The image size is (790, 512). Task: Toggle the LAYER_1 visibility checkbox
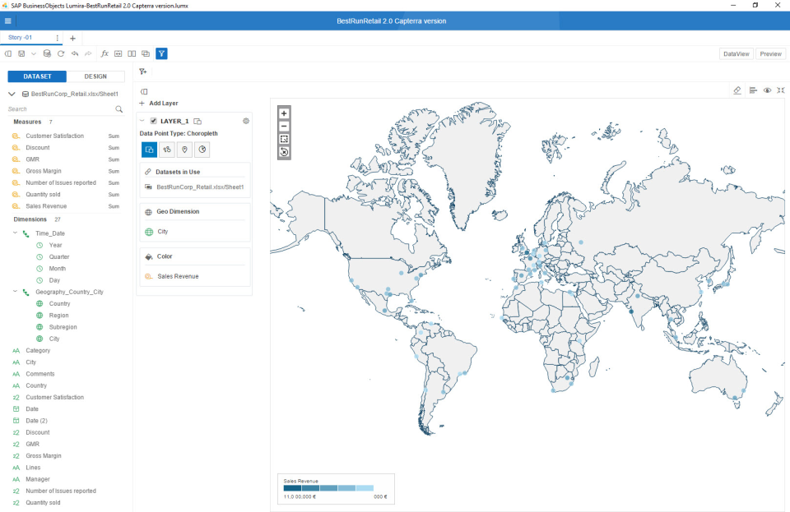pyautogui.click(x=153, y=122)
